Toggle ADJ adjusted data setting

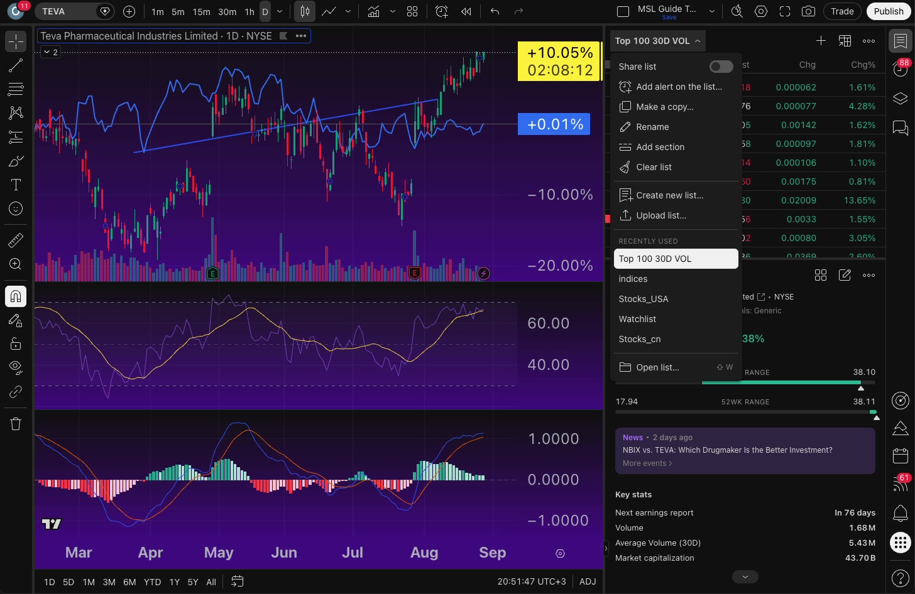588,581
